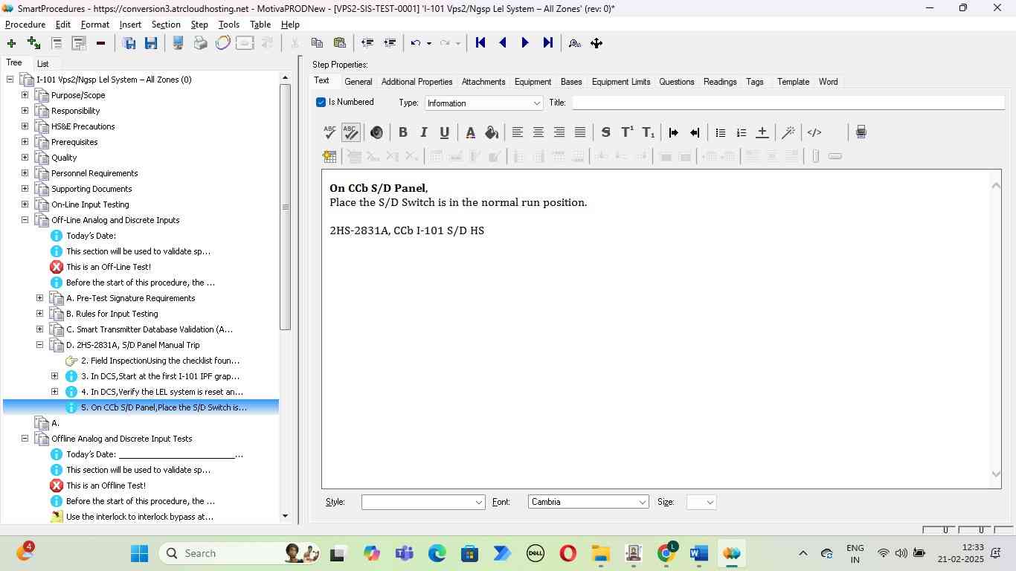This screenshot has height=571, width=1016.
Task: Center align text in editor toolbar
Action: 538,132
